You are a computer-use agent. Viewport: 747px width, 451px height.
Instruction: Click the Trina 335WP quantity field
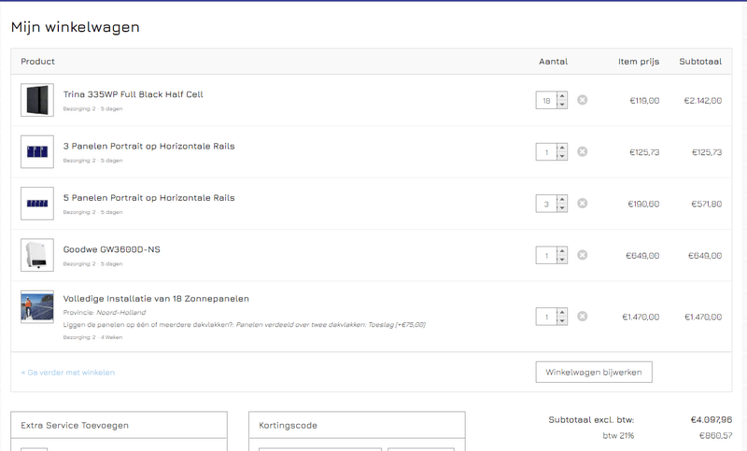pyautogui.click(x=546, y=100)
